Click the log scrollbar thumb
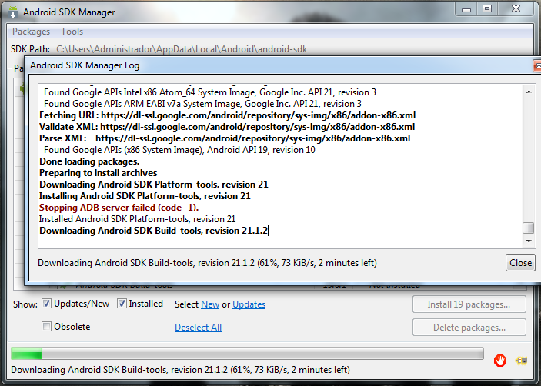 click(529, 228)
